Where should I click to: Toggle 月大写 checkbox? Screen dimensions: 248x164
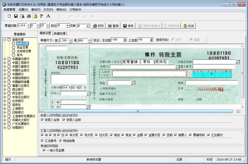(x=81, y=135)
